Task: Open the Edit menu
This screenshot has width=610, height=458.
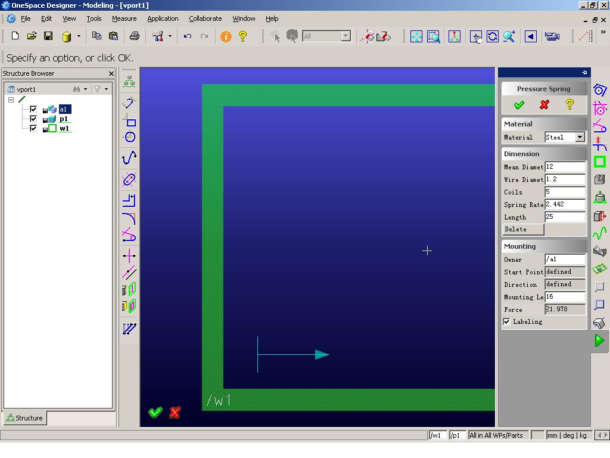Action: point(46,18)
